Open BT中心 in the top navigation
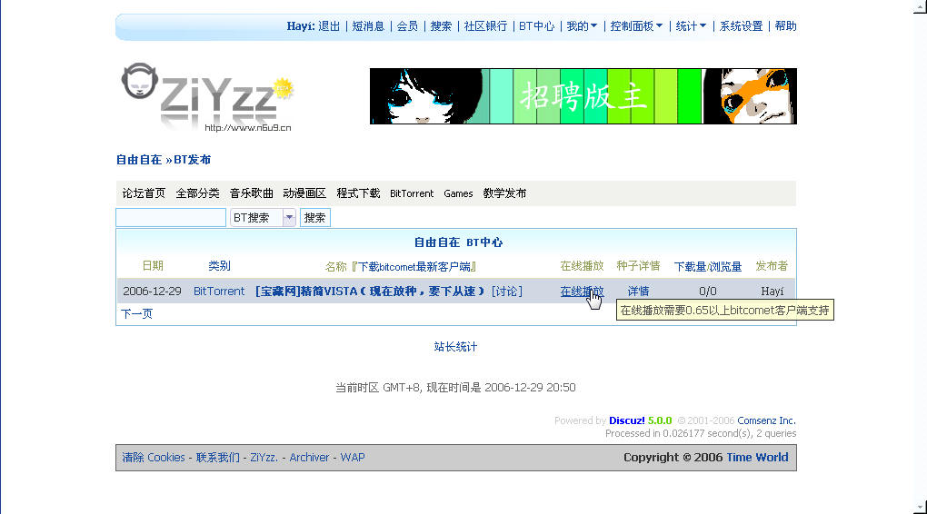 (x=536, y=26)
